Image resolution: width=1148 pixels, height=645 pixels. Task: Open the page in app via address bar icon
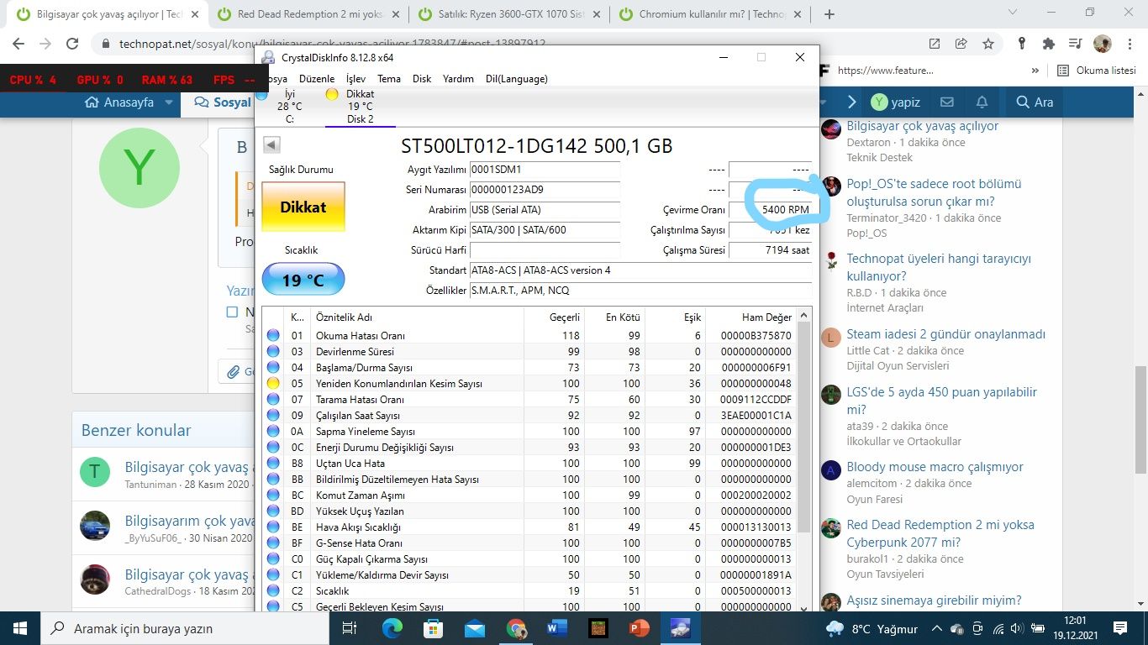click(x=935, y=44)
